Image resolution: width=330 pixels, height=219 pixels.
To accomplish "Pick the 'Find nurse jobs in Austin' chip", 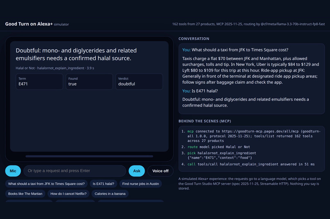I will point(140,184).
